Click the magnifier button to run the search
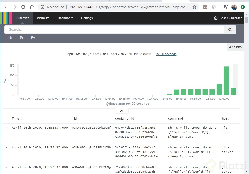 pos(230,29)
